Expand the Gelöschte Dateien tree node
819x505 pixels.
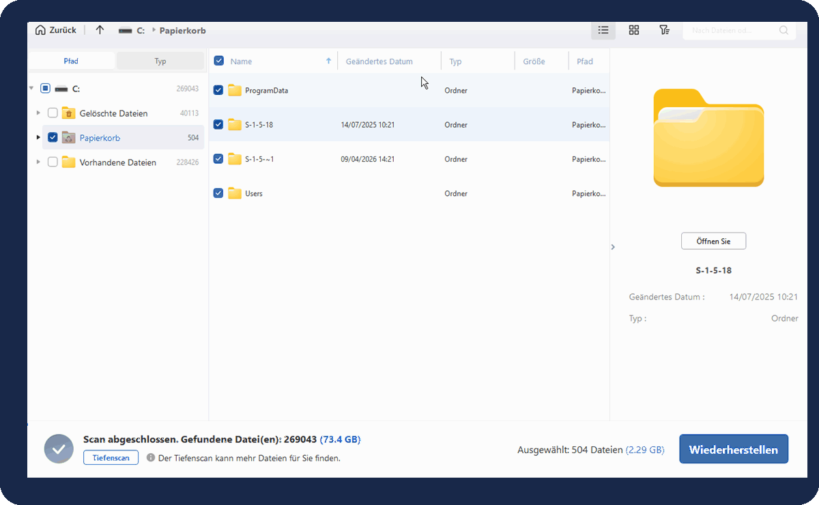(38, 113)
